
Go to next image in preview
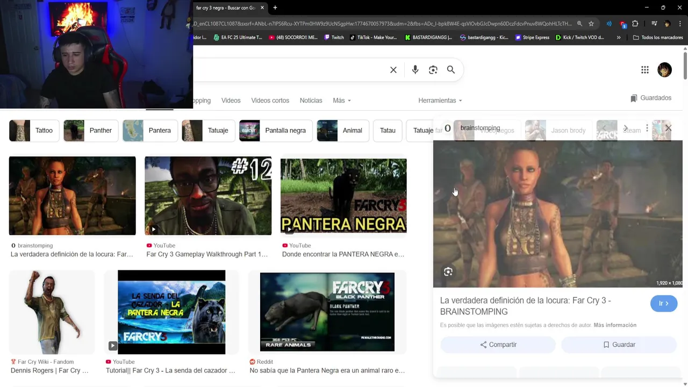coord(625,128)
